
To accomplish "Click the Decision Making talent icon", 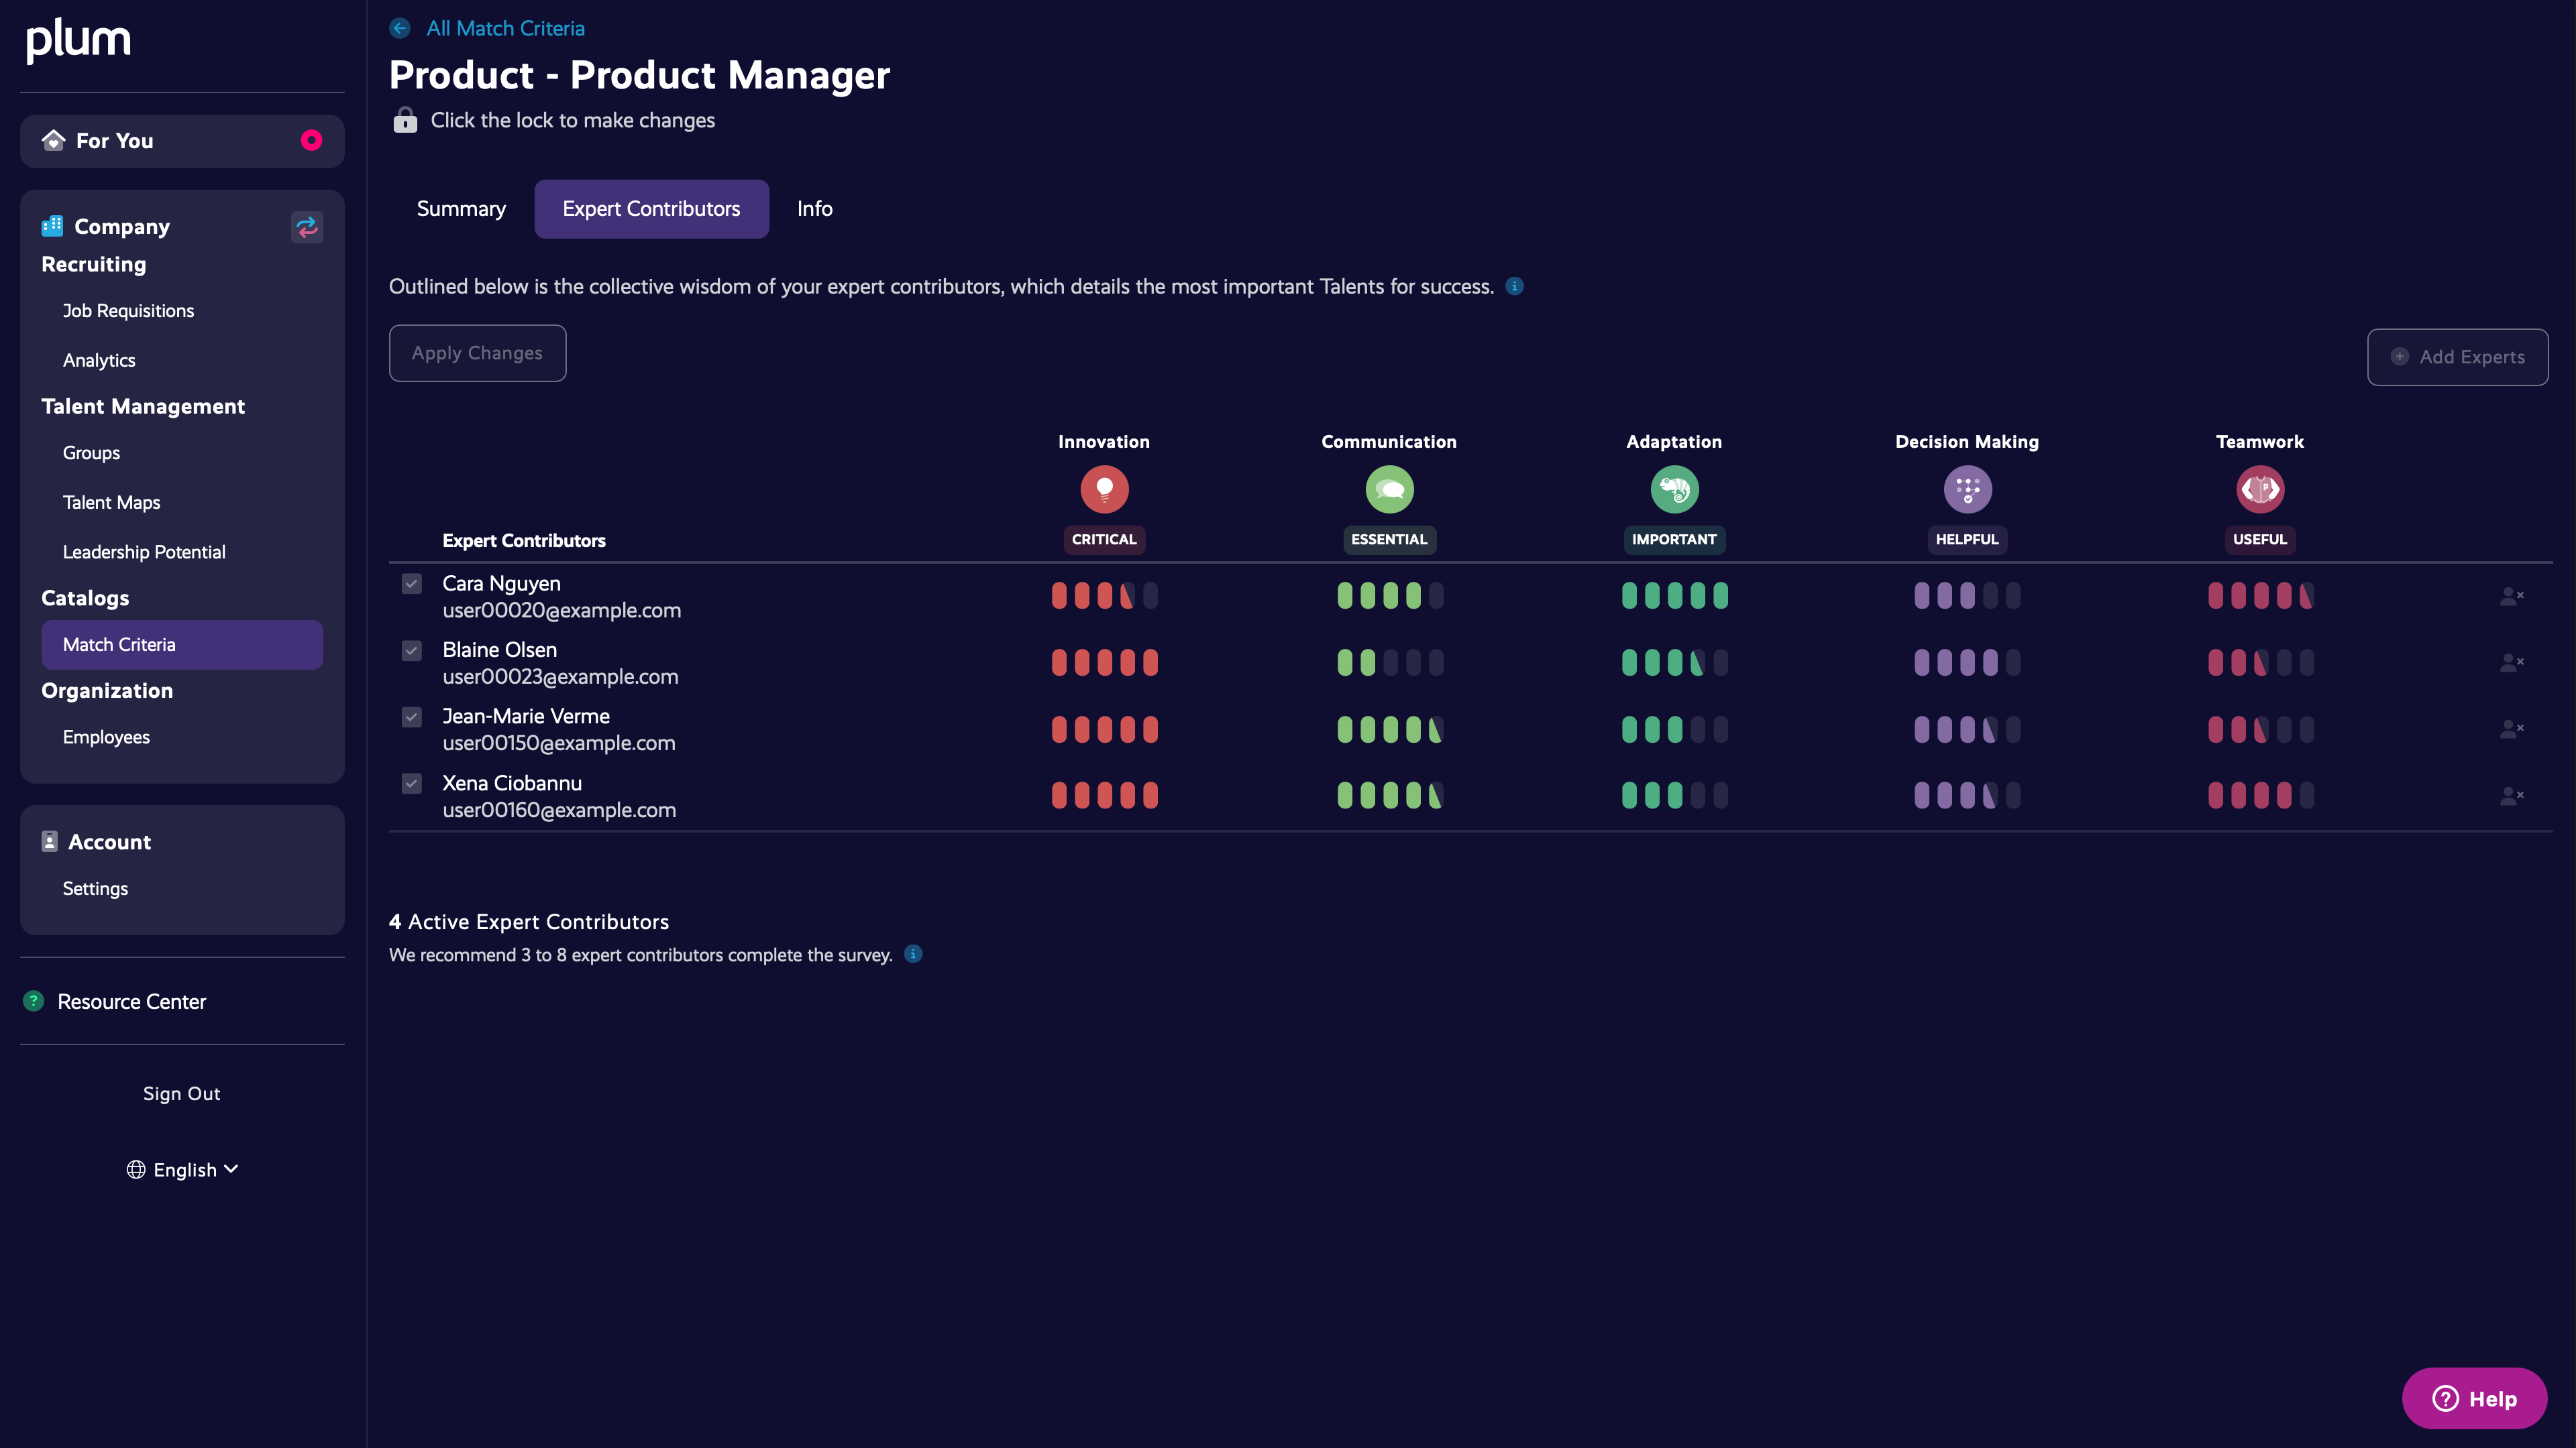I will (1967, 489).
